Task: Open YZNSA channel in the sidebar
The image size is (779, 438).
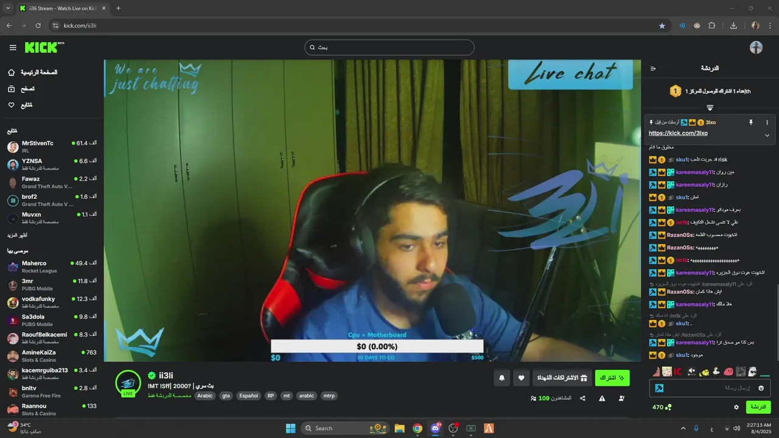Action: click(52, 164)
